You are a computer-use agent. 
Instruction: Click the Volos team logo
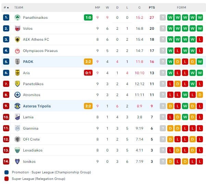pos(17,28)
